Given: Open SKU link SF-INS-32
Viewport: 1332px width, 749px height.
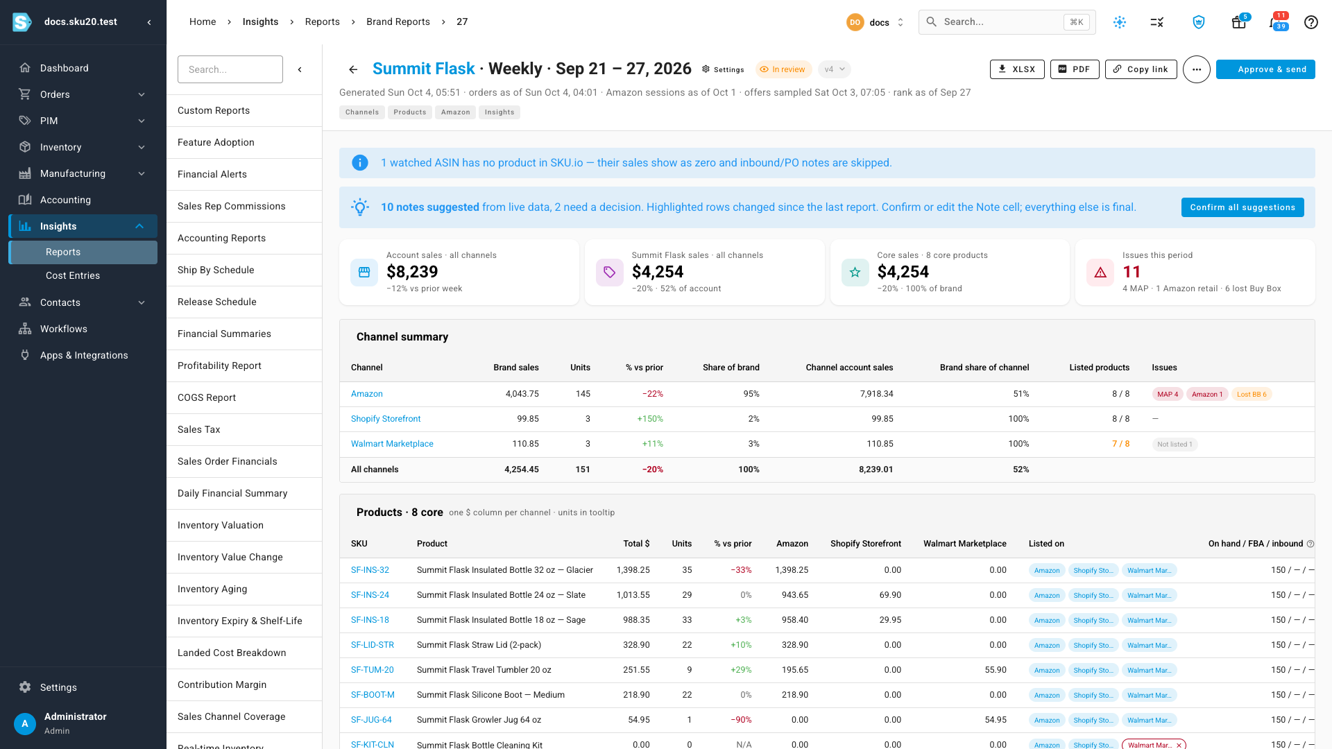Looking at the screenshot, I should [370, 570].
